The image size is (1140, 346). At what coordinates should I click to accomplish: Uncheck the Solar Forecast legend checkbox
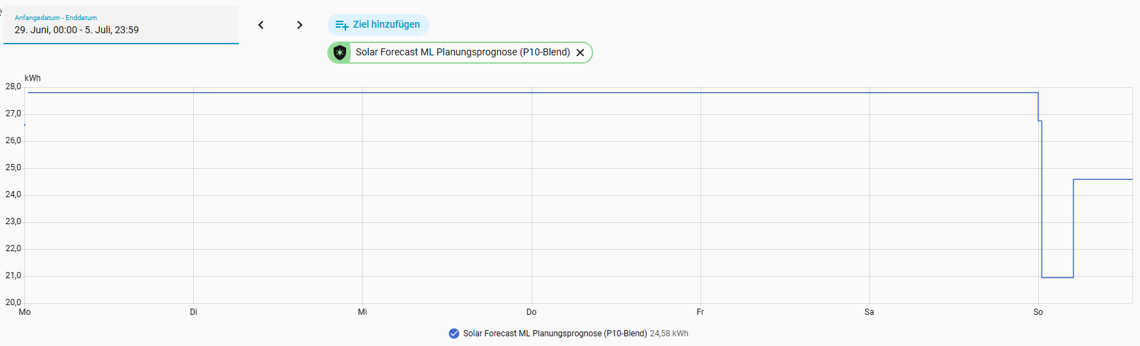[454, 334]
